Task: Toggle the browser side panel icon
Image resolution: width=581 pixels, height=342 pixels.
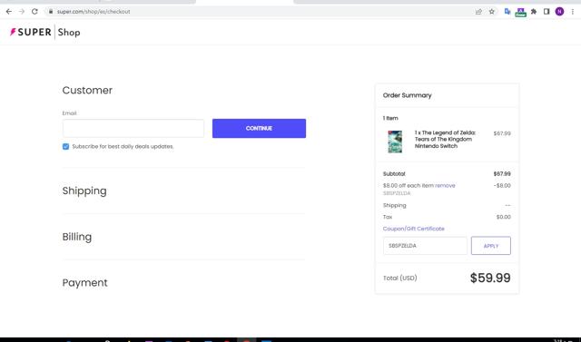Action: tap(547, 12)
